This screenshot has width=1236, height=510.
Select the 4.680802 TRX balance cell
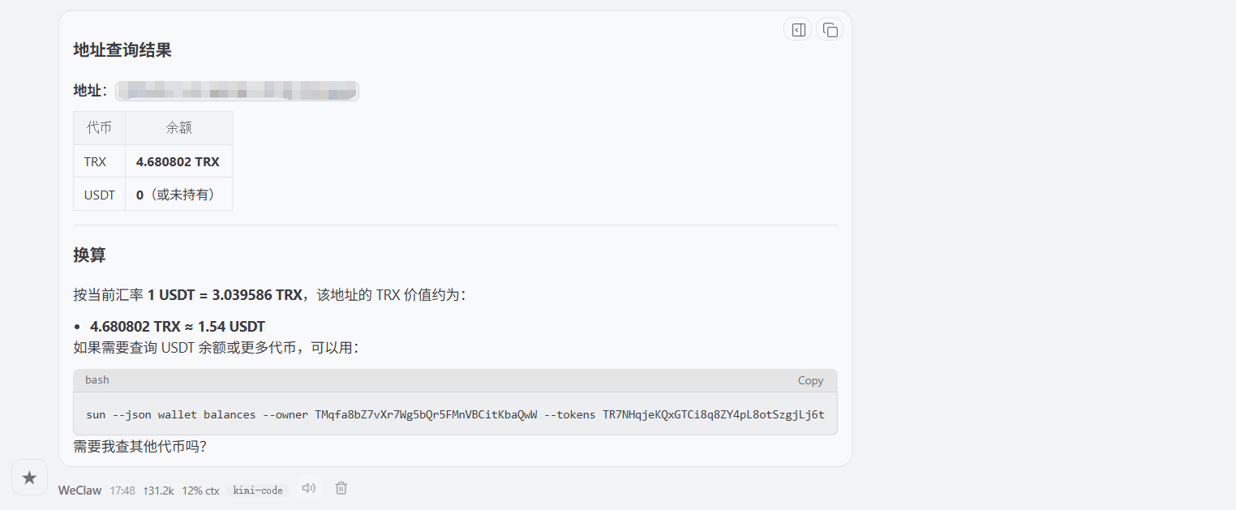[178, 161]
